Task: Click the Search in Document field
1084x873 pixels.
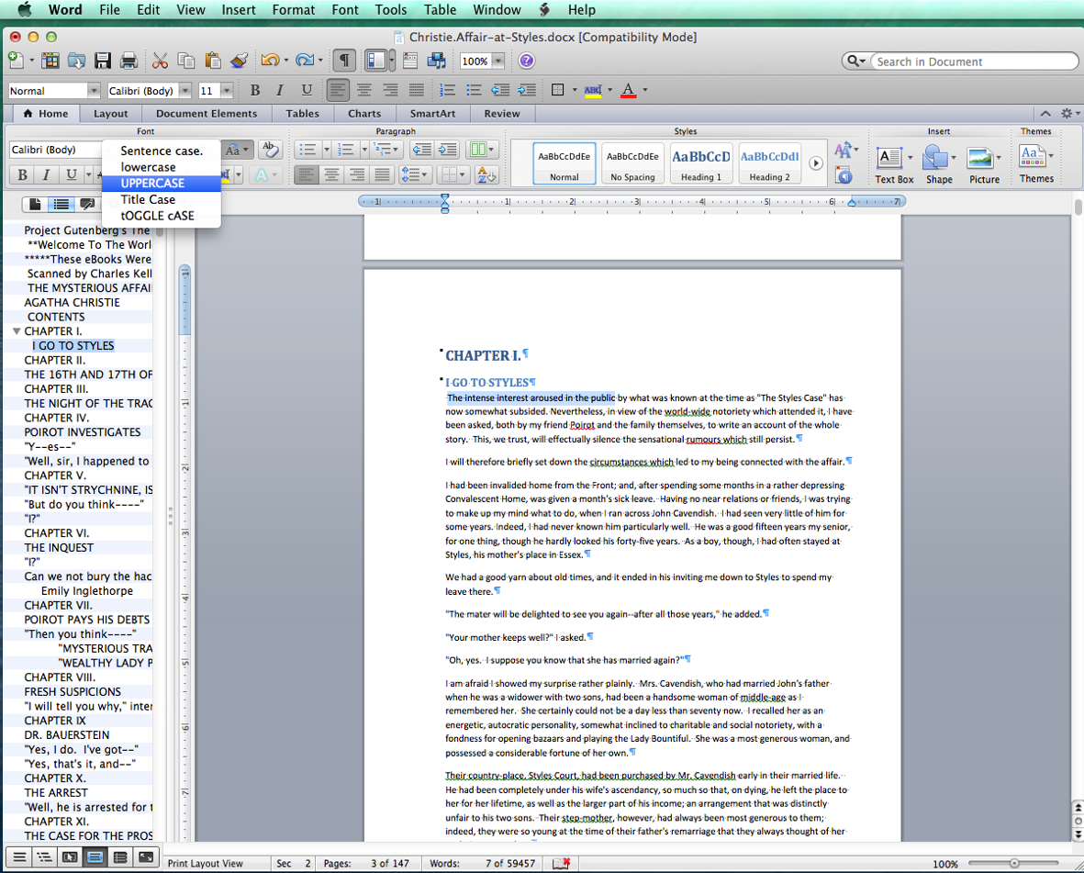Action: point(971,62)
